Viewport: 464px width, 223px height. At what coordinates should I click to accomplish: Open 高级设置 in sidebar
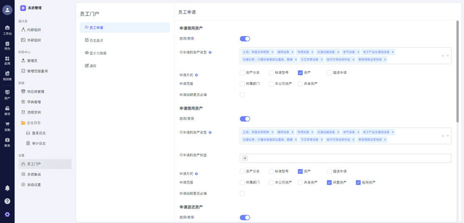[45, 185]
